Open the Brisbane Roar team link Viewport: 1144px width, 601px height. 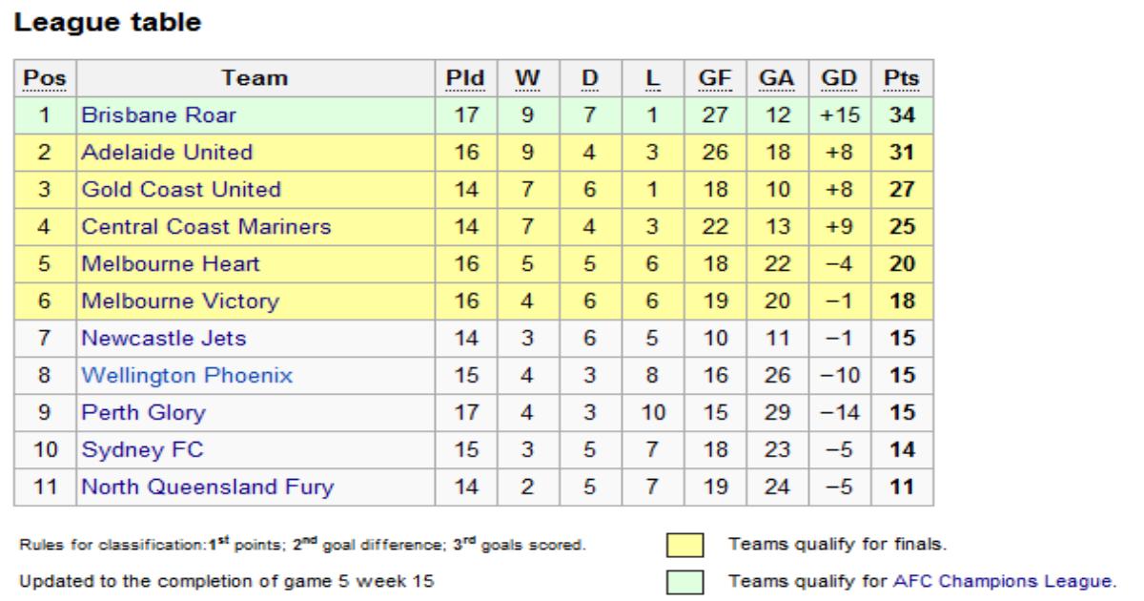tap(158, 115)
